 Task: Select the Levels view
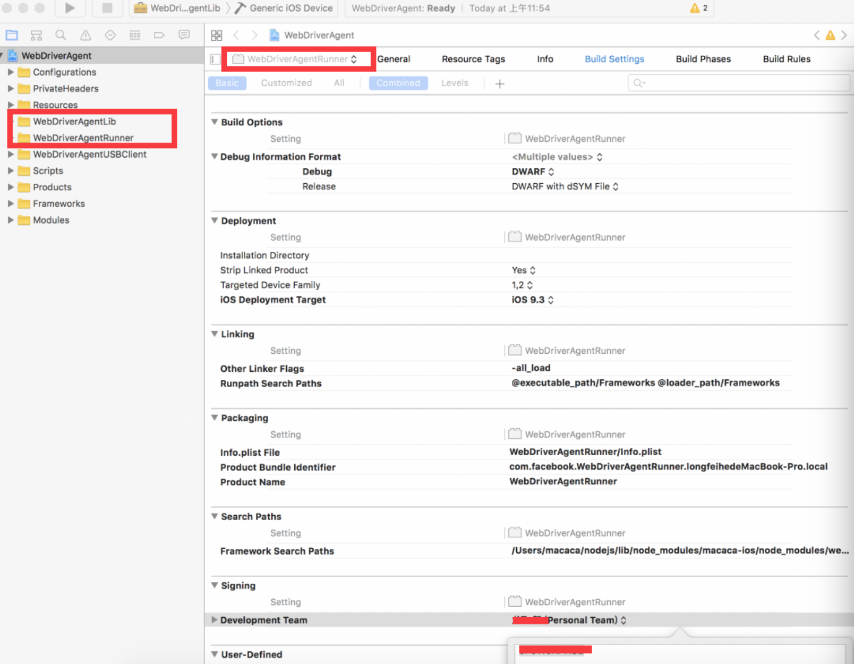pos(455,83)
